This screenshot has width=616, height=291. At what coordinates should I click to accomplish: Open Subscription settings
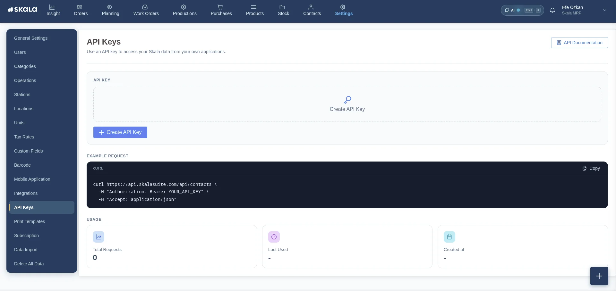pos(42,236)
